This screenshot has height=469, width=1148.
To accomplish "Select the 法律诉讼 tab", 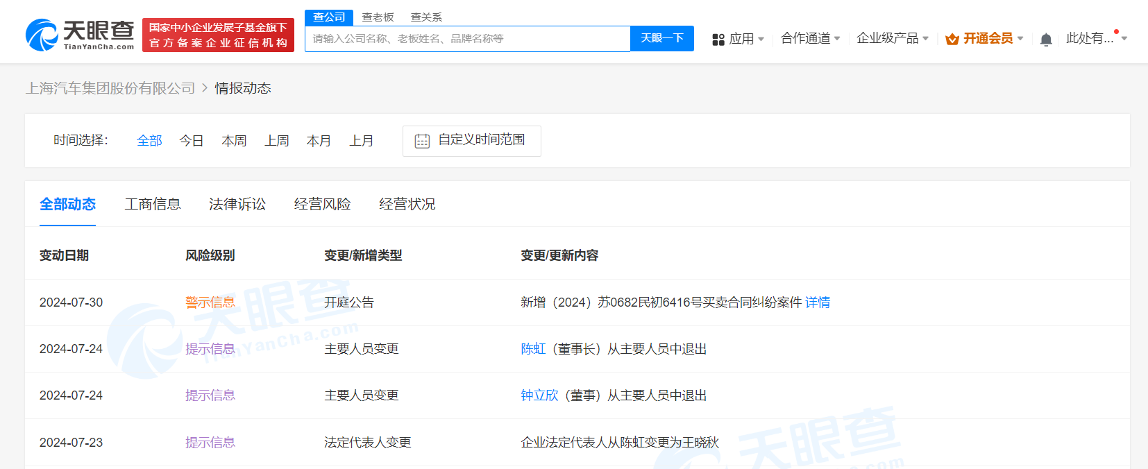I will 237,204.
